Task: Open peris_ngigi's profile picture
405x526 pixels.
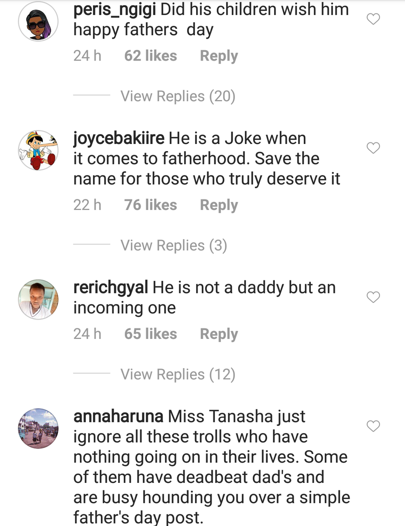Action: tap(38, 22)
